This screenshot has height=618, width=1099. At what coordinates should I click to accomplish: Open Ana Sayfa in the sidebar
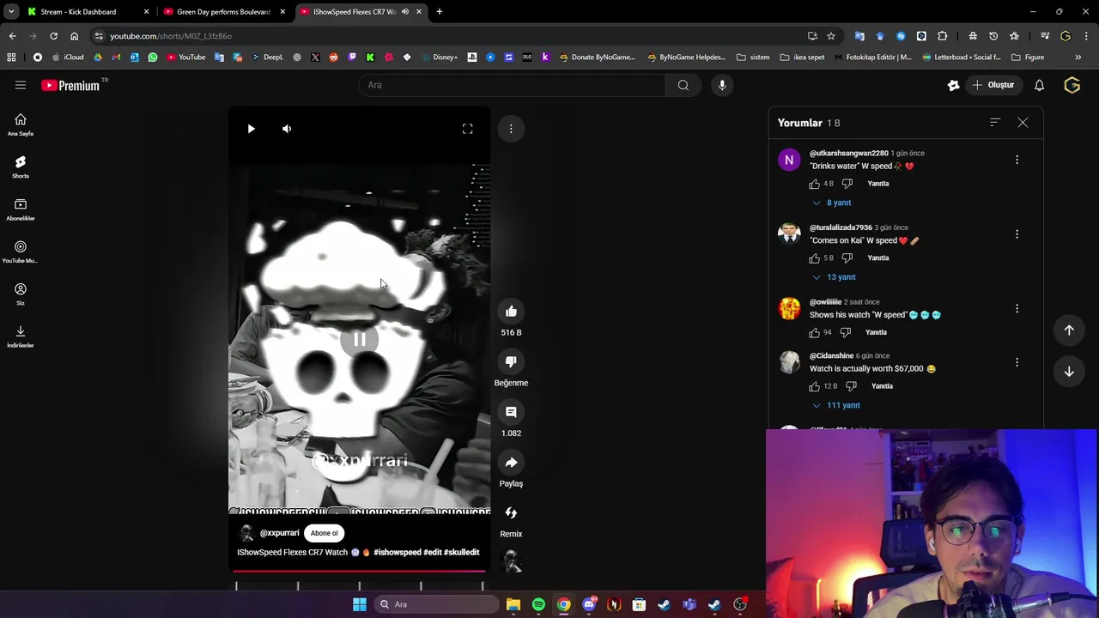pos(21,125)
